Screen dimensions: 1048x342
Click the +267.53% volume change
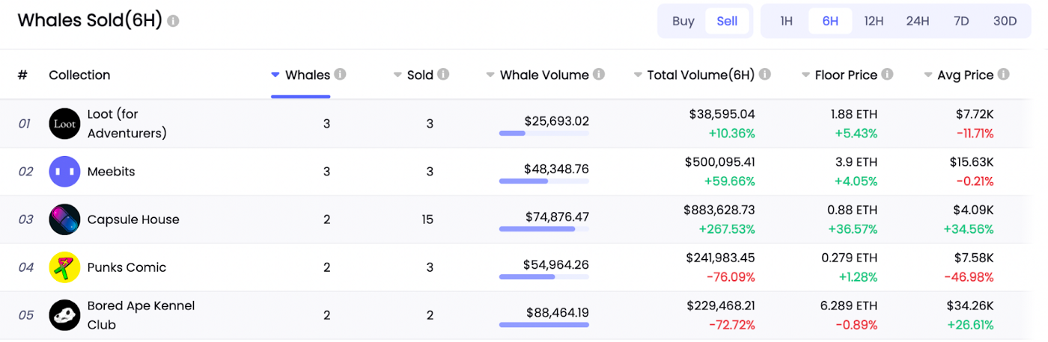coord(727,228)
